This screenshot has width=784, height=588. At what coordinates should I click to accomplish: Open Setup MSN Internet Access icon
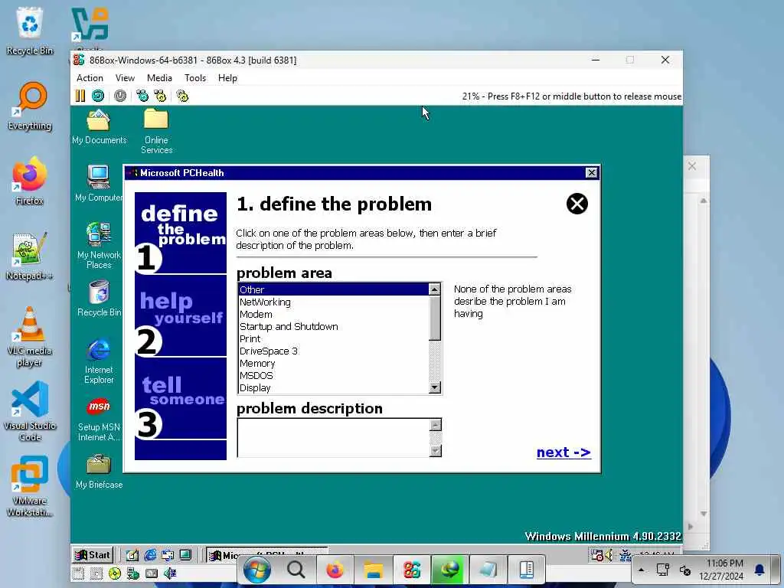click(99, 420)
